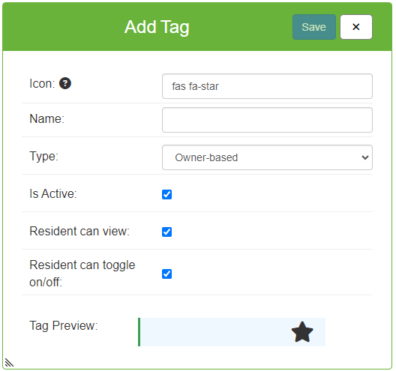Click the dialog resize grip handle
Screen dimensions: 396x371
tap(9, 363)
